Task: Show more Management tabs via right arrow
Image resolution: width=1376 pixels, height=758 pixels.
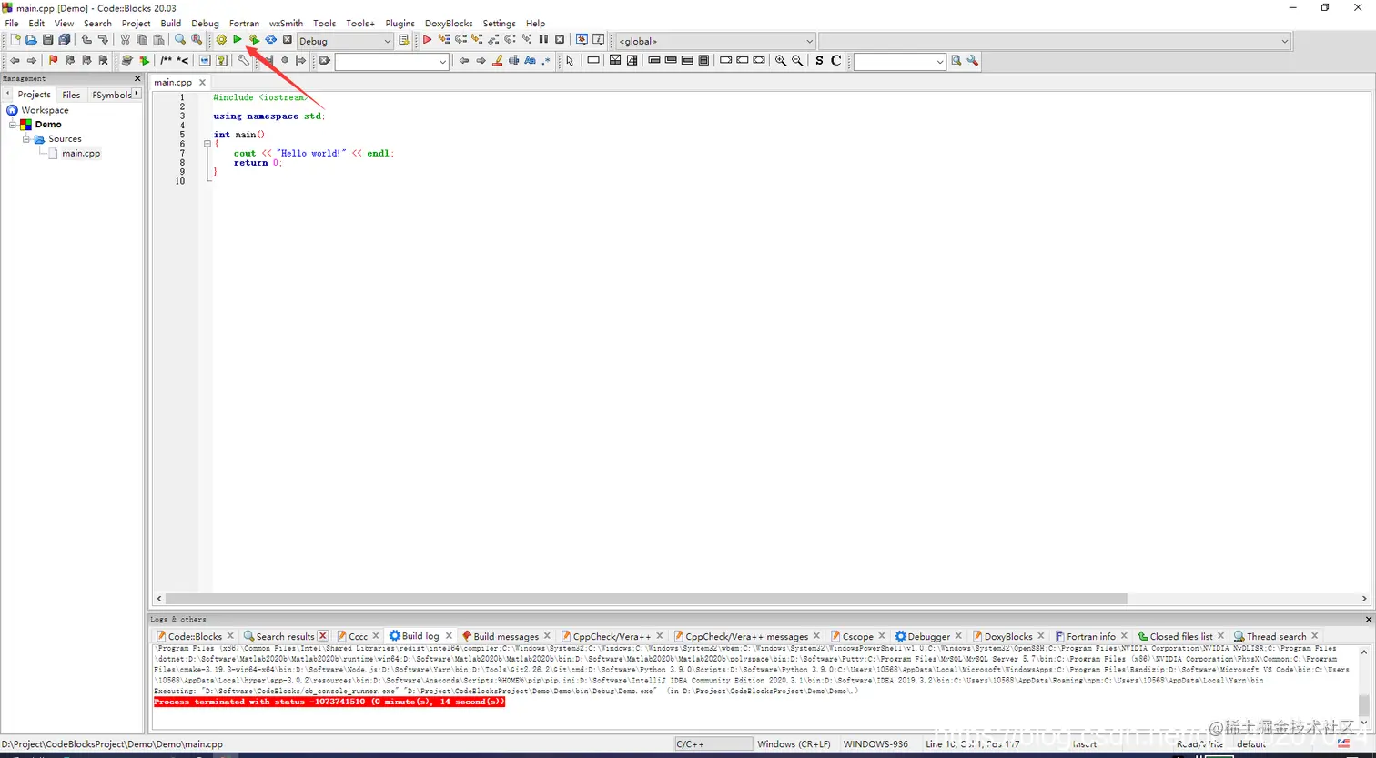Action: coord(137,94)
